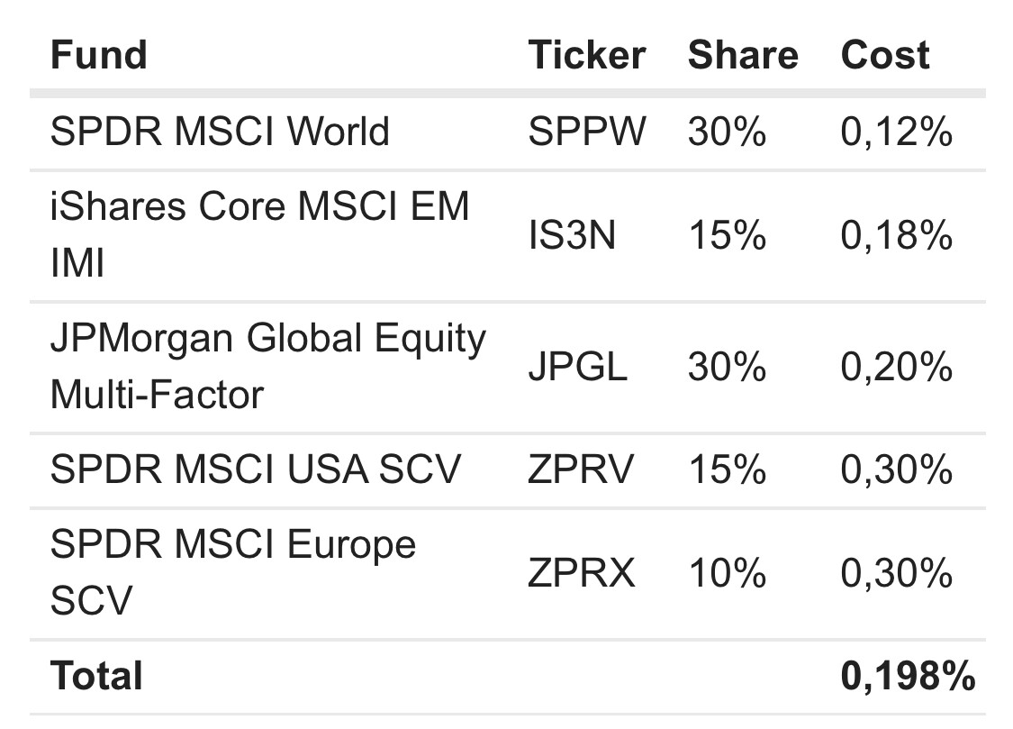Viewport: 1013px width, 729px height.
Task: Click the 0,12% cost value
Action: pyautogui.click(x=896, y=132)
